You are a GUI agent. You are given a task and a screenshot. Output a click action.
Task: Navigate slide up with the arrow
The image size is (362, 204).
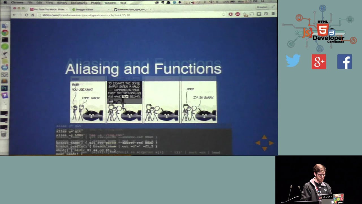coord(264,137)
